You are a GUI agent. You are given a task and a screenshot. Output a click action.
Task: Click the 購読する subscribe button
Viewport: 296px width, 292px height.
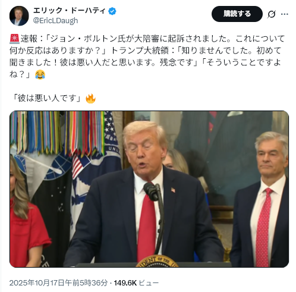pos(237,14)
